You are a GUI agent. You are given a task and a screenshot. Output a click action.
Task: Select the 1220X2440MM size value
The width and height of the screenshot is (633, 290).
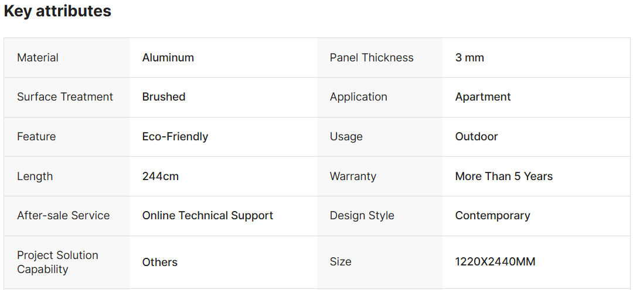pyautogui.click(x=495, y=262)
